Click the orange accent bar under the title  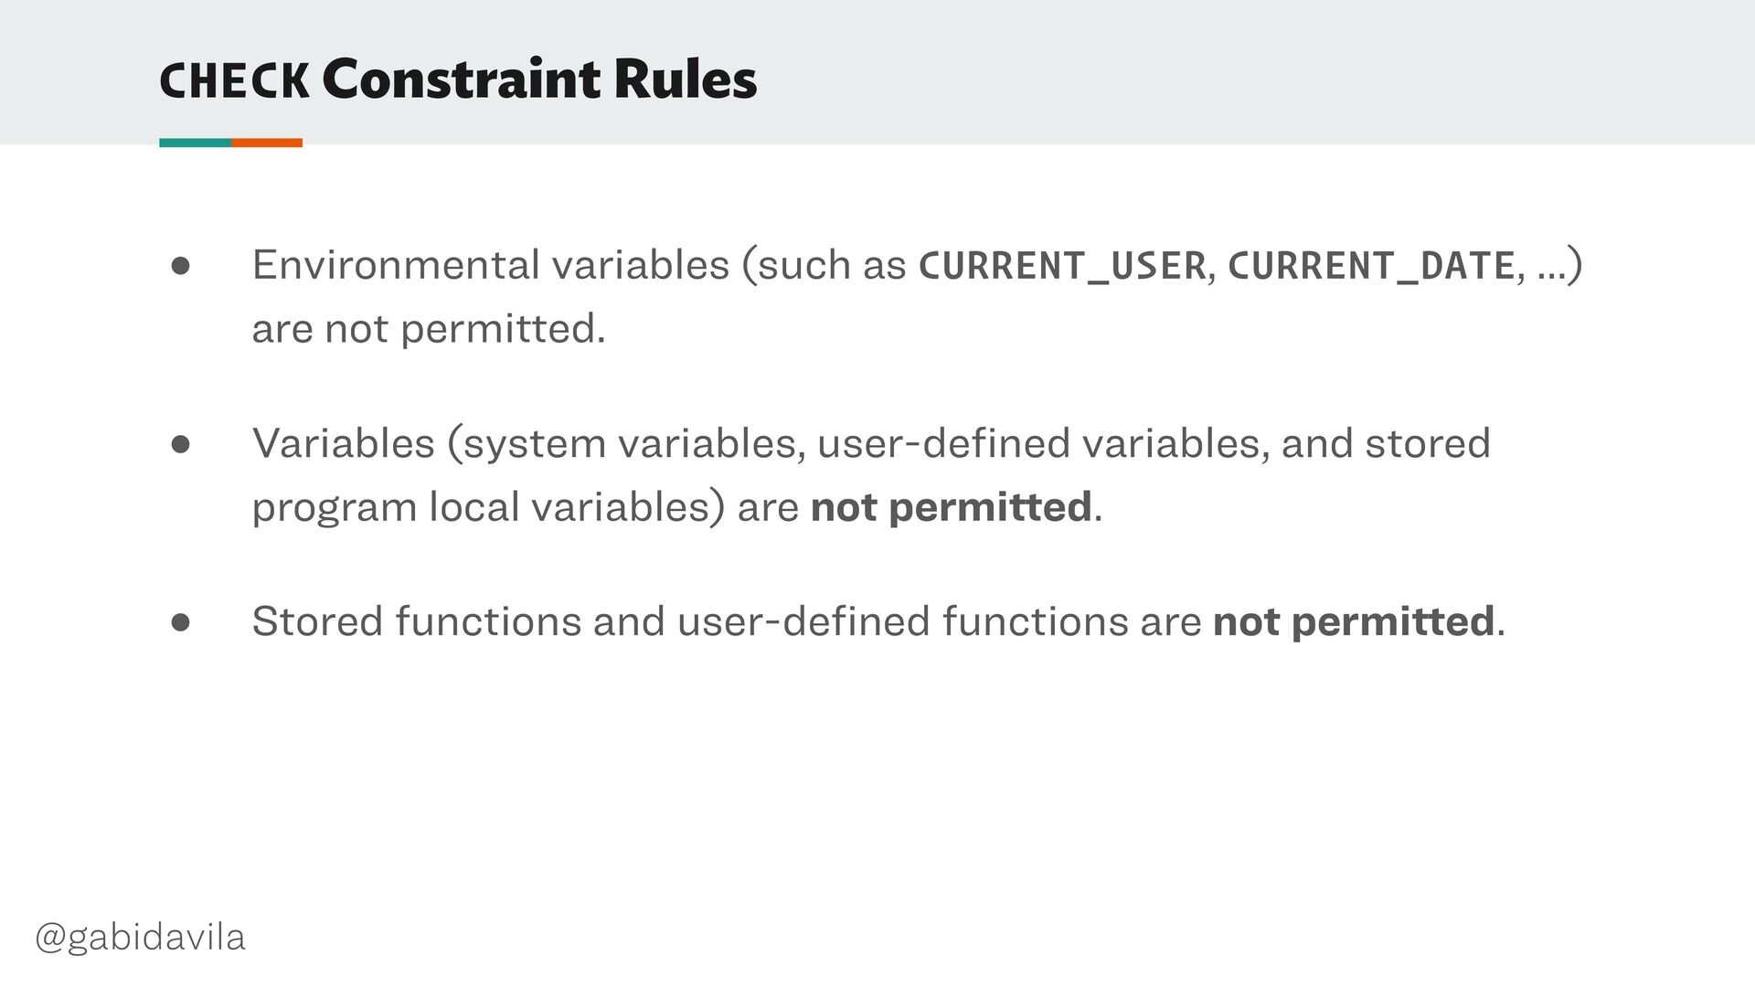267,143
